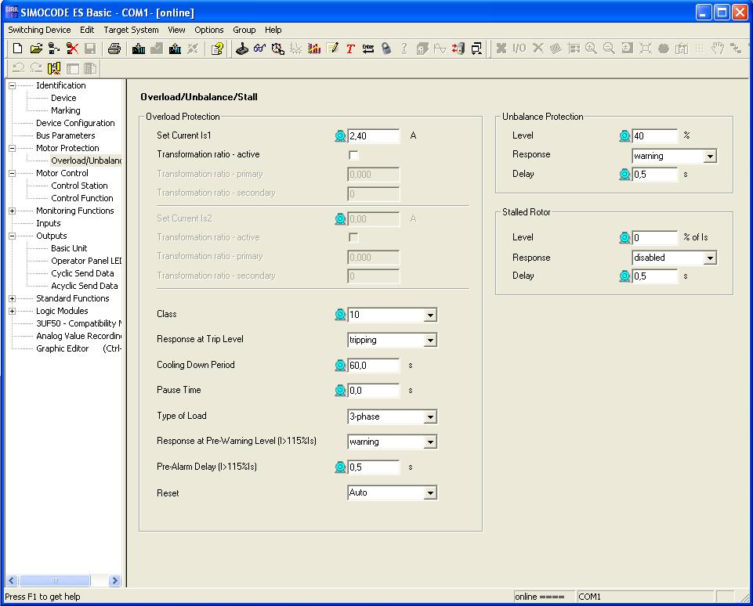Click the tree panel's scroll left arrow
The height and width of the screenshot is (606, 753).
point(12,581)
